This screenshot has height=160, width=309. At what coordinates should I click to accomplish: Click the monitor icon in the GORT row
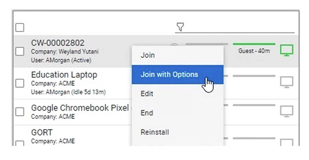pyautogui.click(x=287, y=143)
